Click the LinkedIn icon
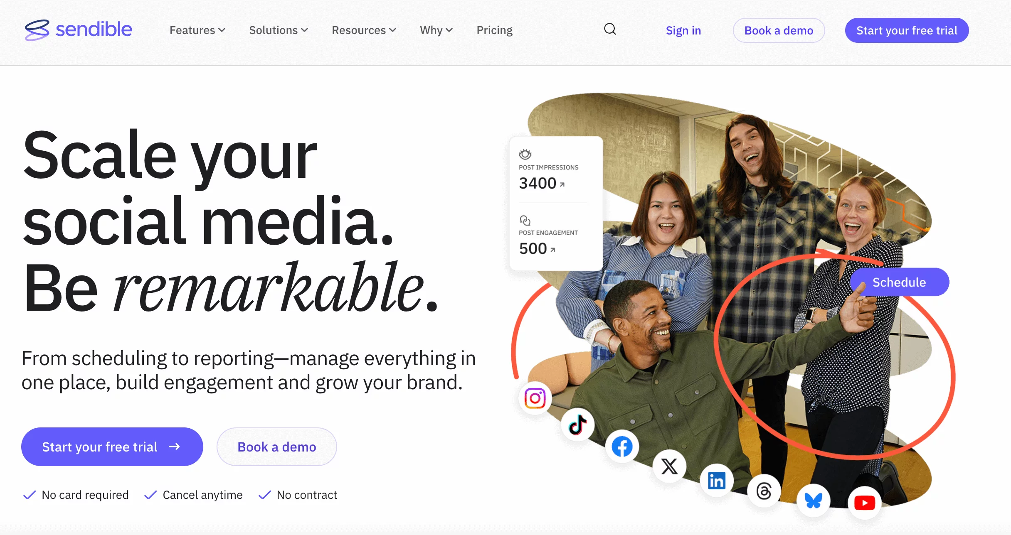This screenshot has height=535, width=1011. pos(717,481)
